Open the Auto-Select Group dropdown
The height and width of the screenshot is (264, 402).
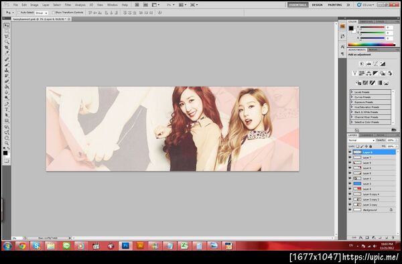click(x=42, y=13)
